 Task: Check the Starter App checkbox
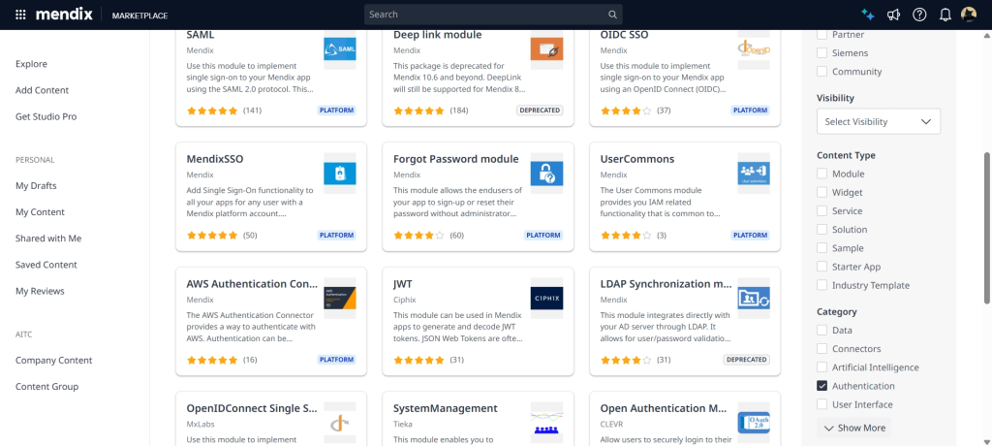(821, 267)
